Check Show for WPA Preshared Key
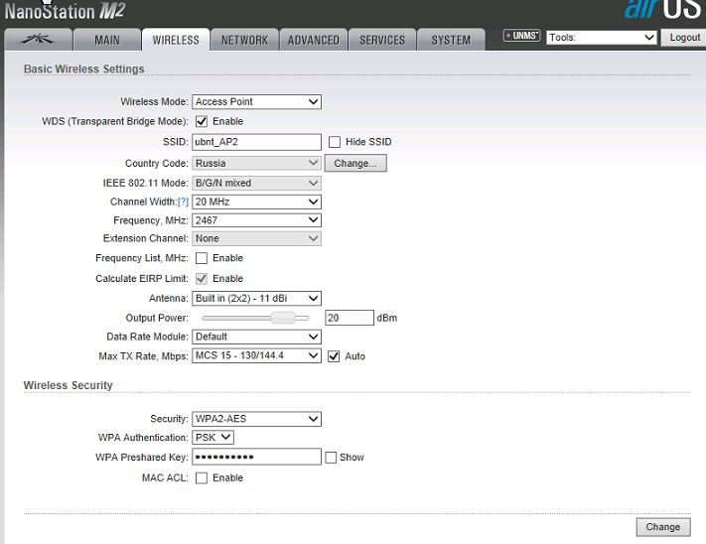 [x=331, y=458]
